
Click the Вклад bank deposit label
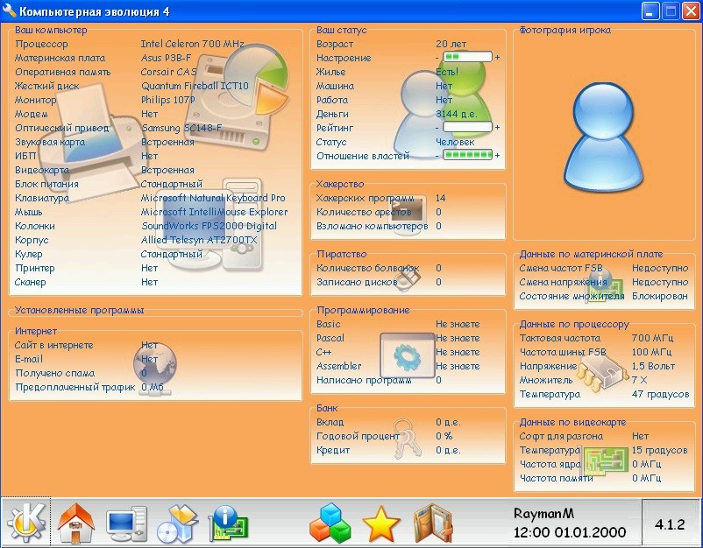(x=330, y=422)
